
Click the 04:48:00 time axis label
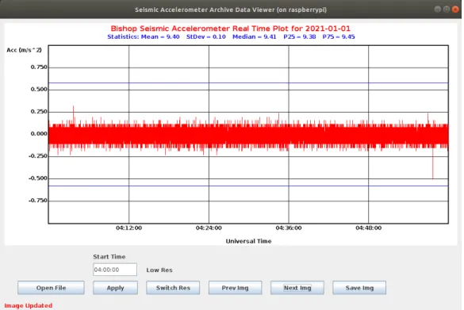(368, 228)
